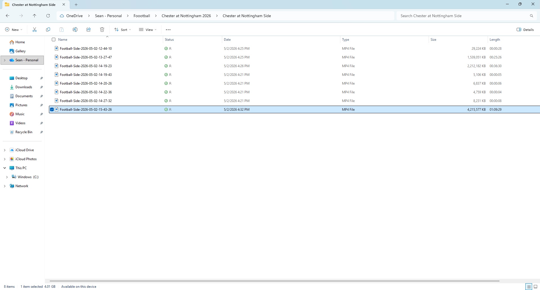The image size is (540, 290).
Task: Navigate to OneDrive breadcrumb
Action: click(75, 16)
